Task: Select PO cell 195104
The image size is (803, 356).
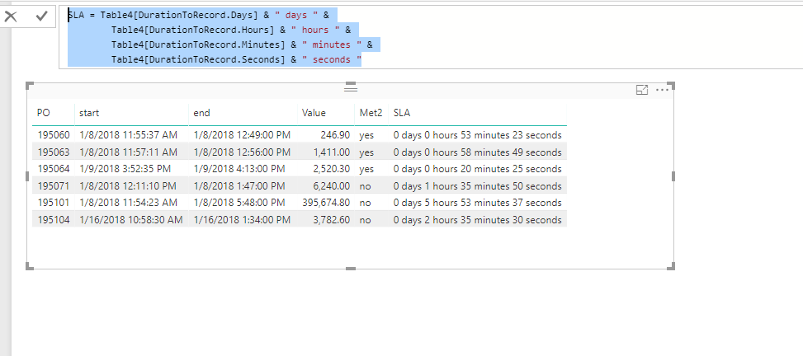Action: 53,220
